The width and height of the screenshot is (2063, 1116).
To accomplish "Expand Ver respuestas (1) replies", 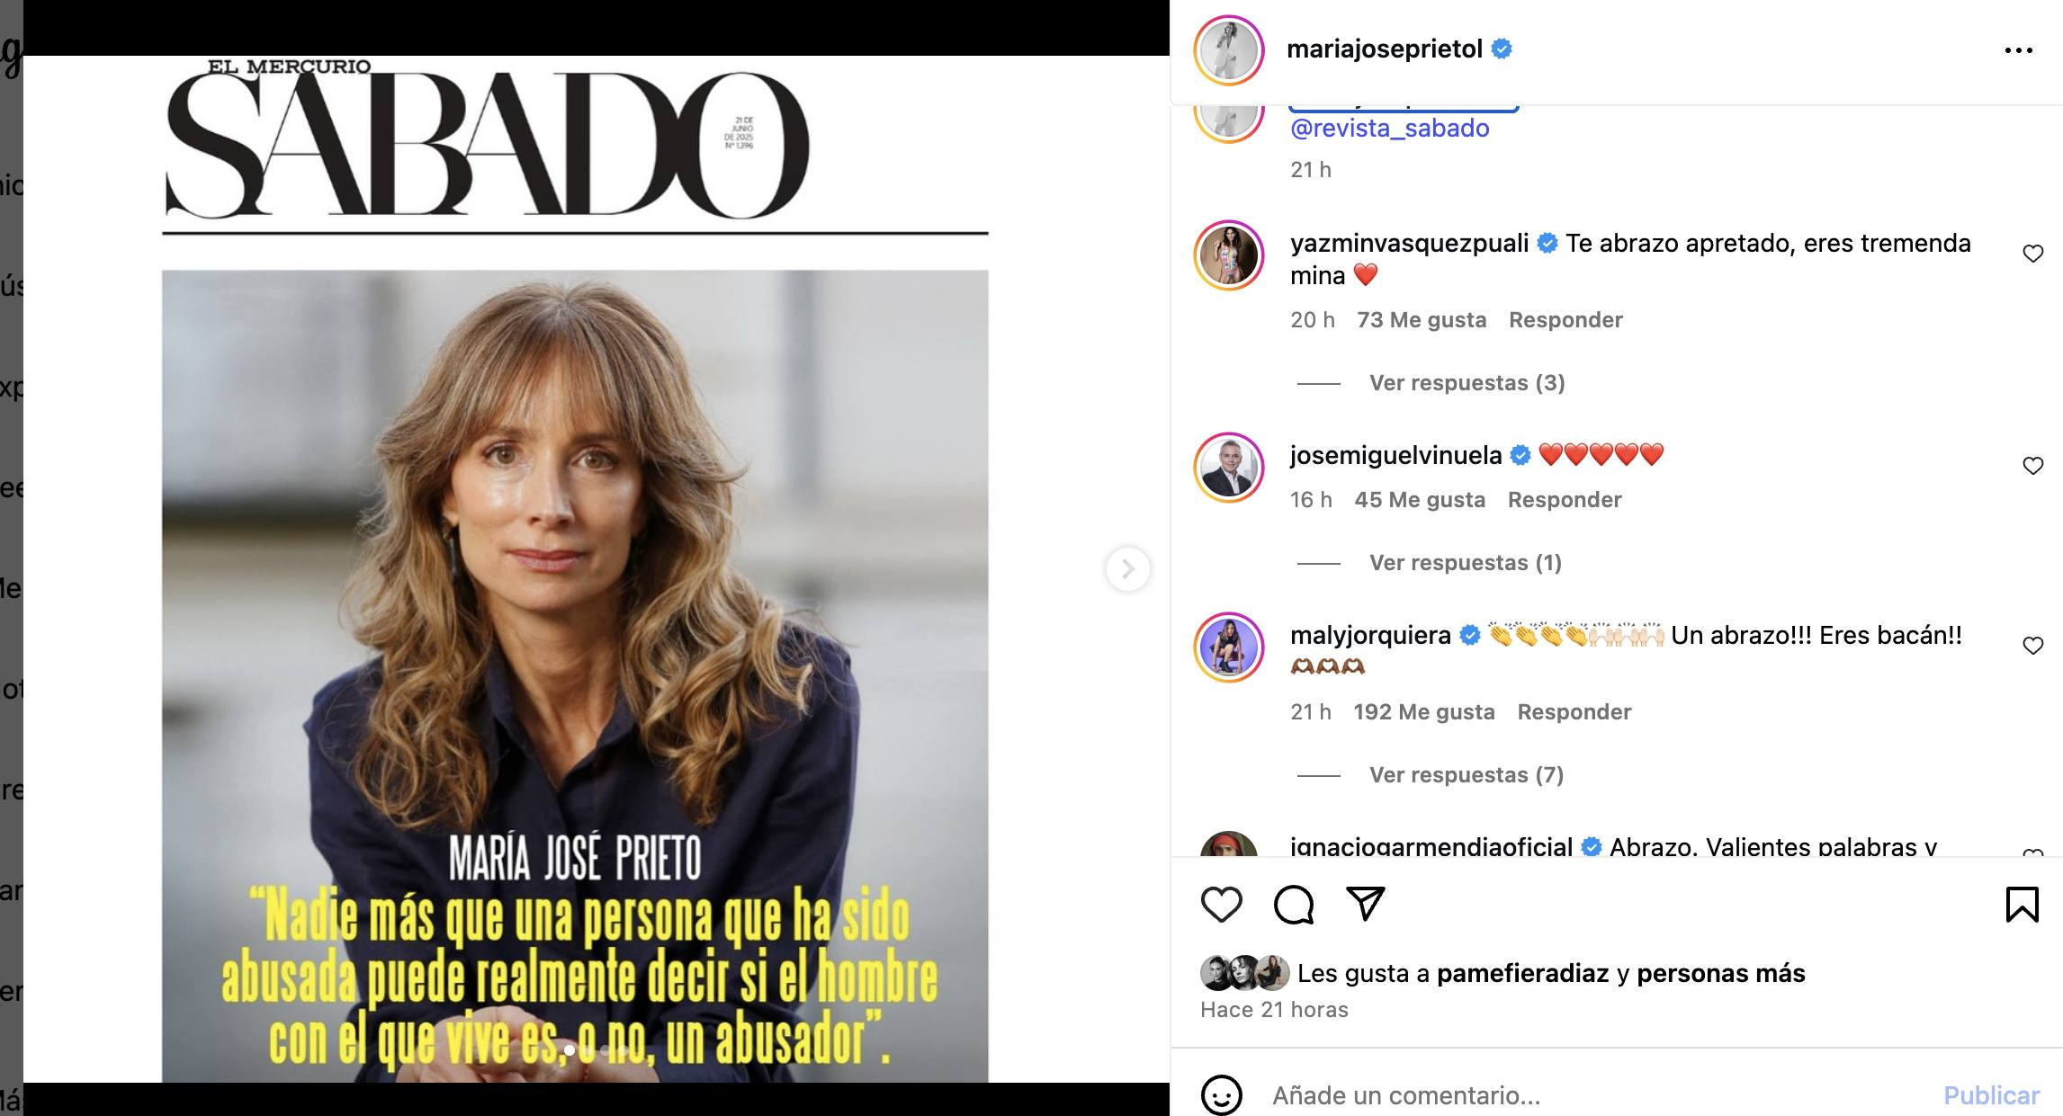I will coord(1465,563).
